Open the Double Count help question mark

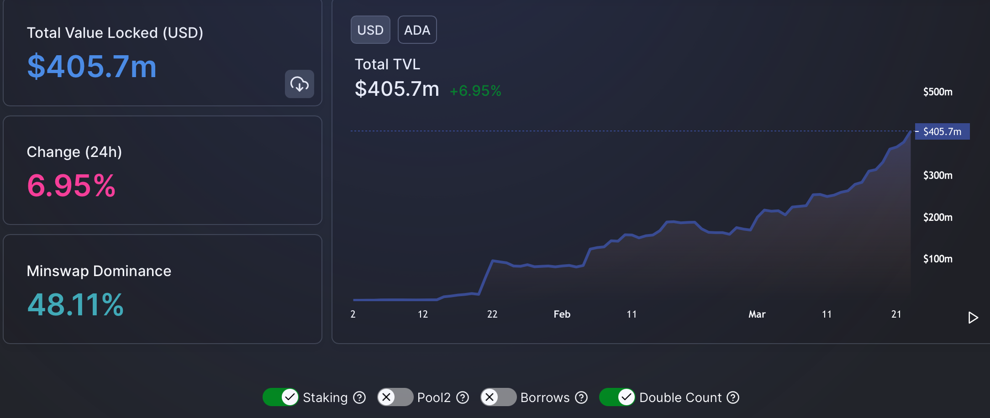click(x=733, y=397)
